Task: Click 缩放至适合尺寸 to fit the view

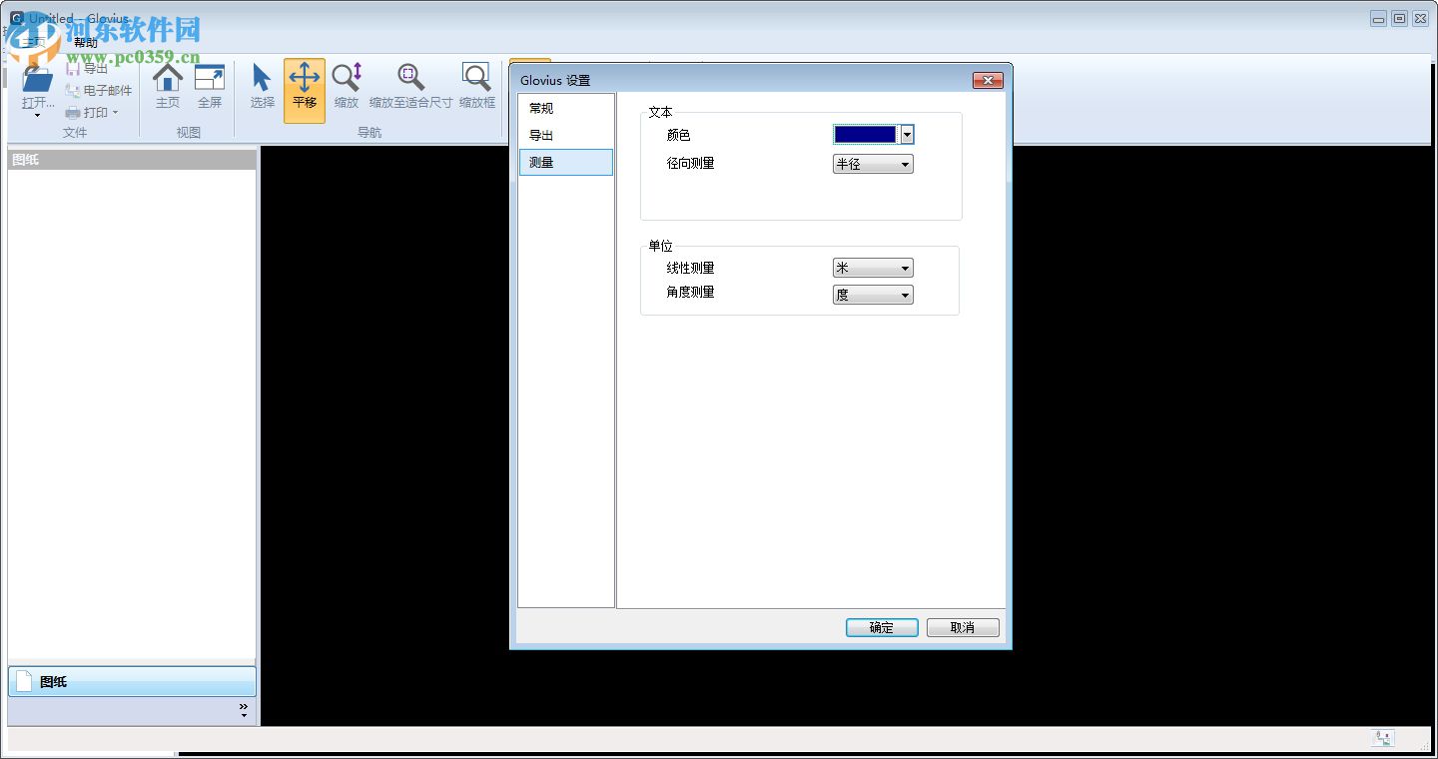Action: [x=408, y=90]
